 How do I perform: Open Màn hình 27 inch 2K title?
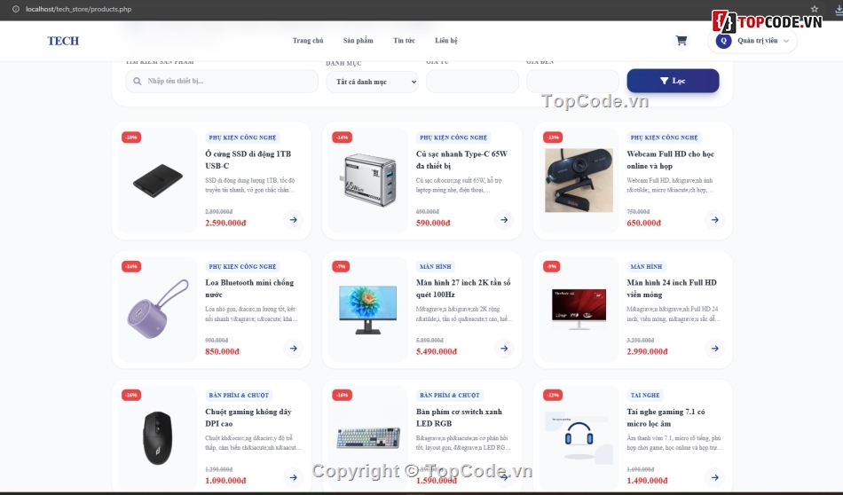[463, 288]
